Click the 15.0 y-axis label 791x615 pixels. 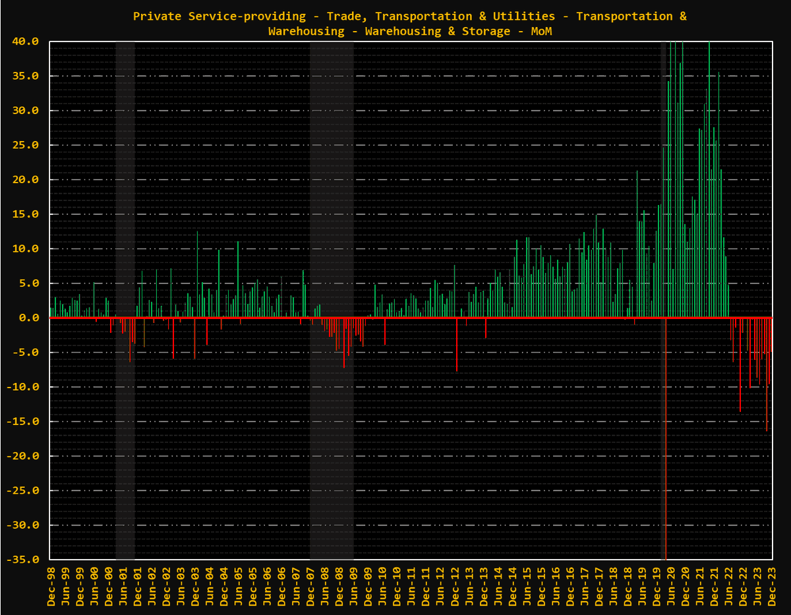point(26,214)
